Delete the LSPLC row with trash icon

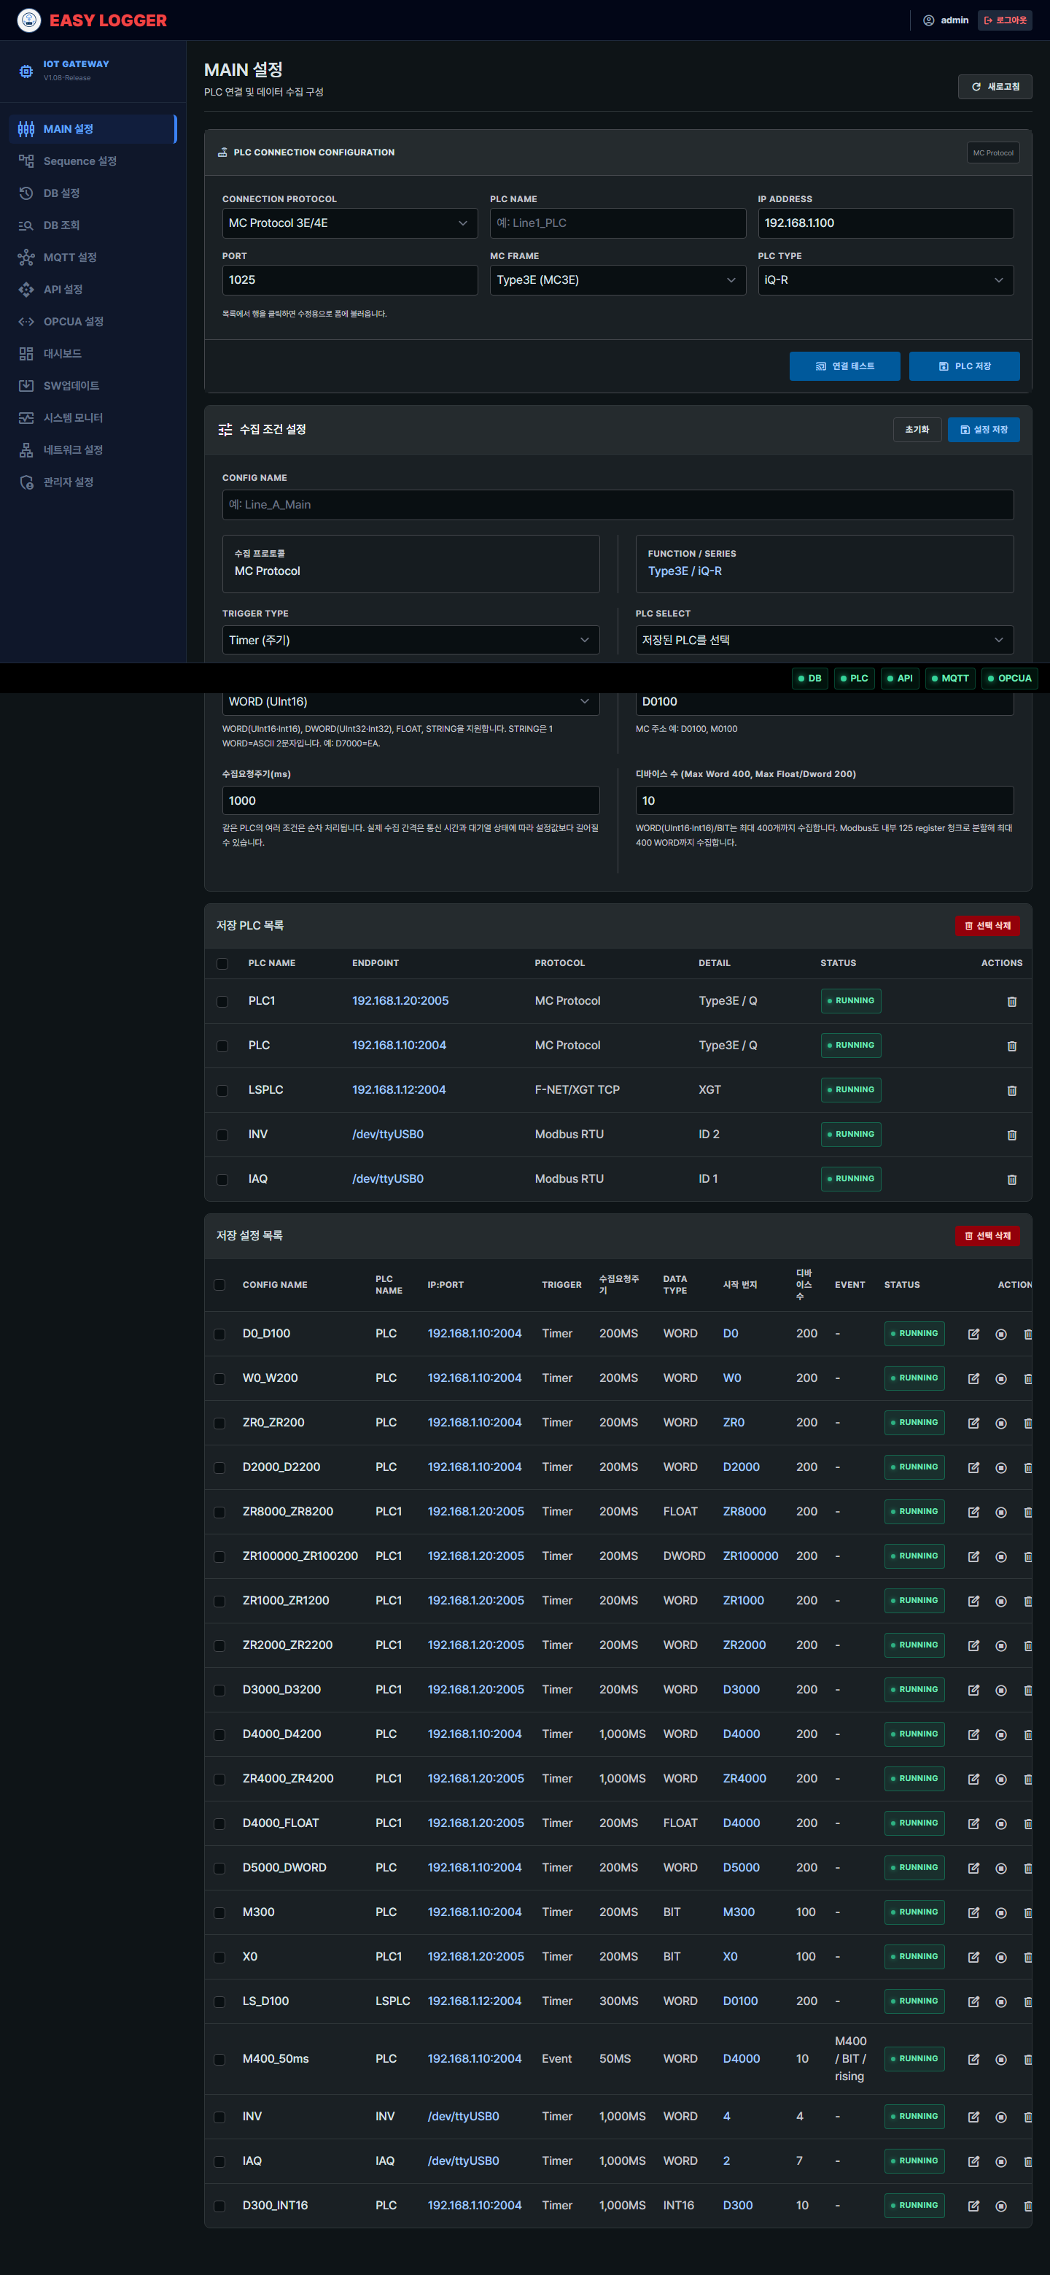(x=1011, y=1090)
